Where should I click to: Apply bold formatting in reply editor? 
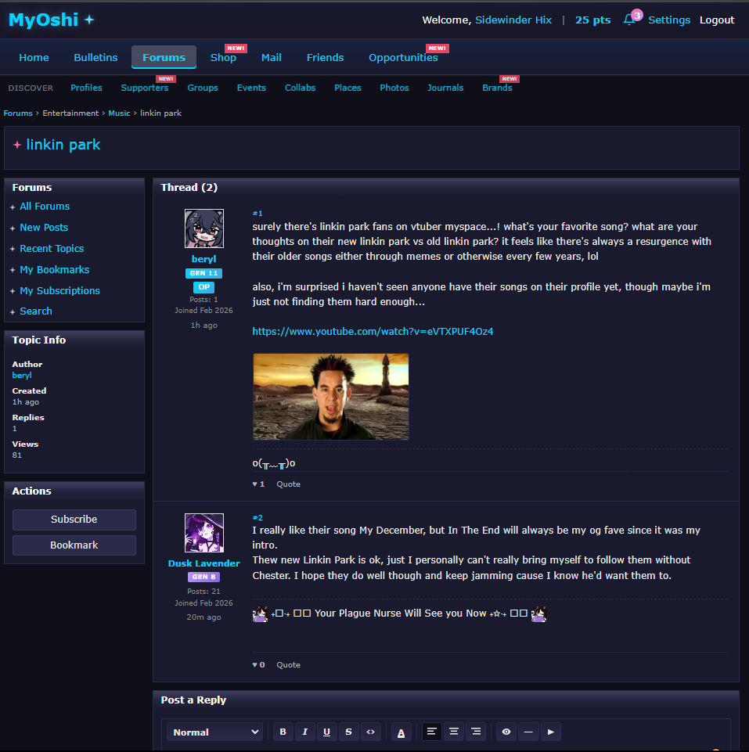[283, 732]
